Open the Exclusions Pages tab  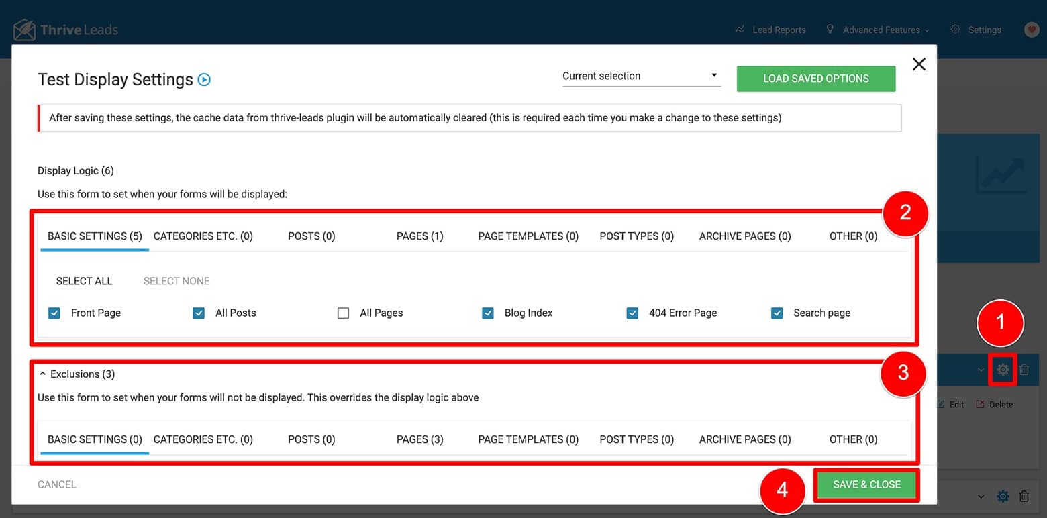click(419, 439)
